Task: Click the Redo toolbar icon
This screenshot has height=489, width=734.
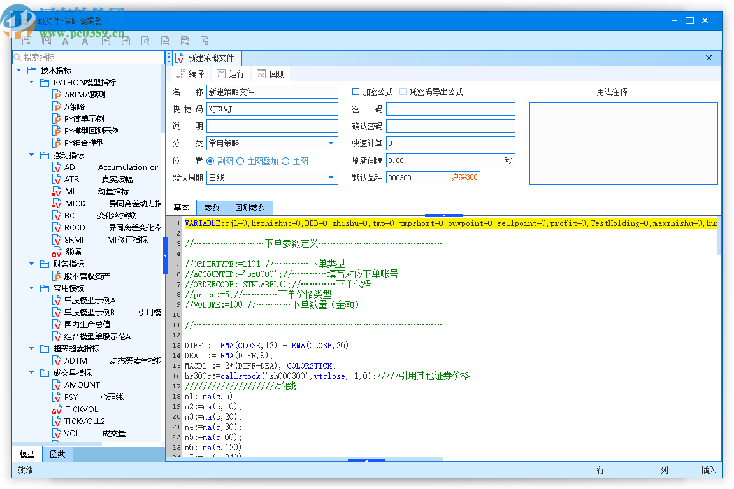Action: point(126,41)
